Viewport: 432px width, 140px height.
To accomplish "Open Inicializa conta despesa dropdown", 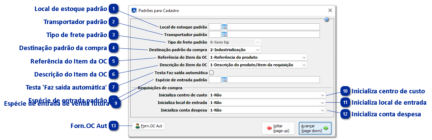I will click(322, 110).
